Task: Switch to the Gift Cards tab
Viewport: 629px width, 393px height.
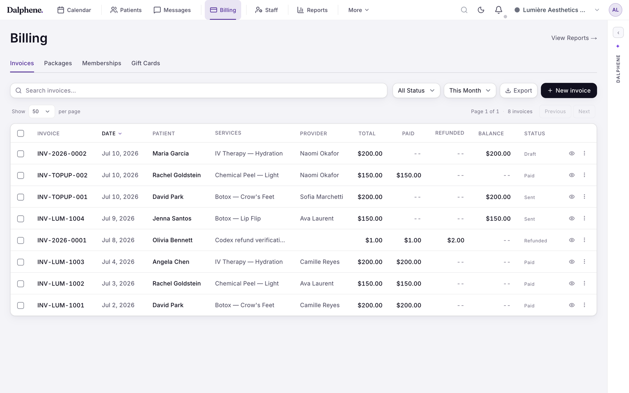Action: tap(145, 63)
